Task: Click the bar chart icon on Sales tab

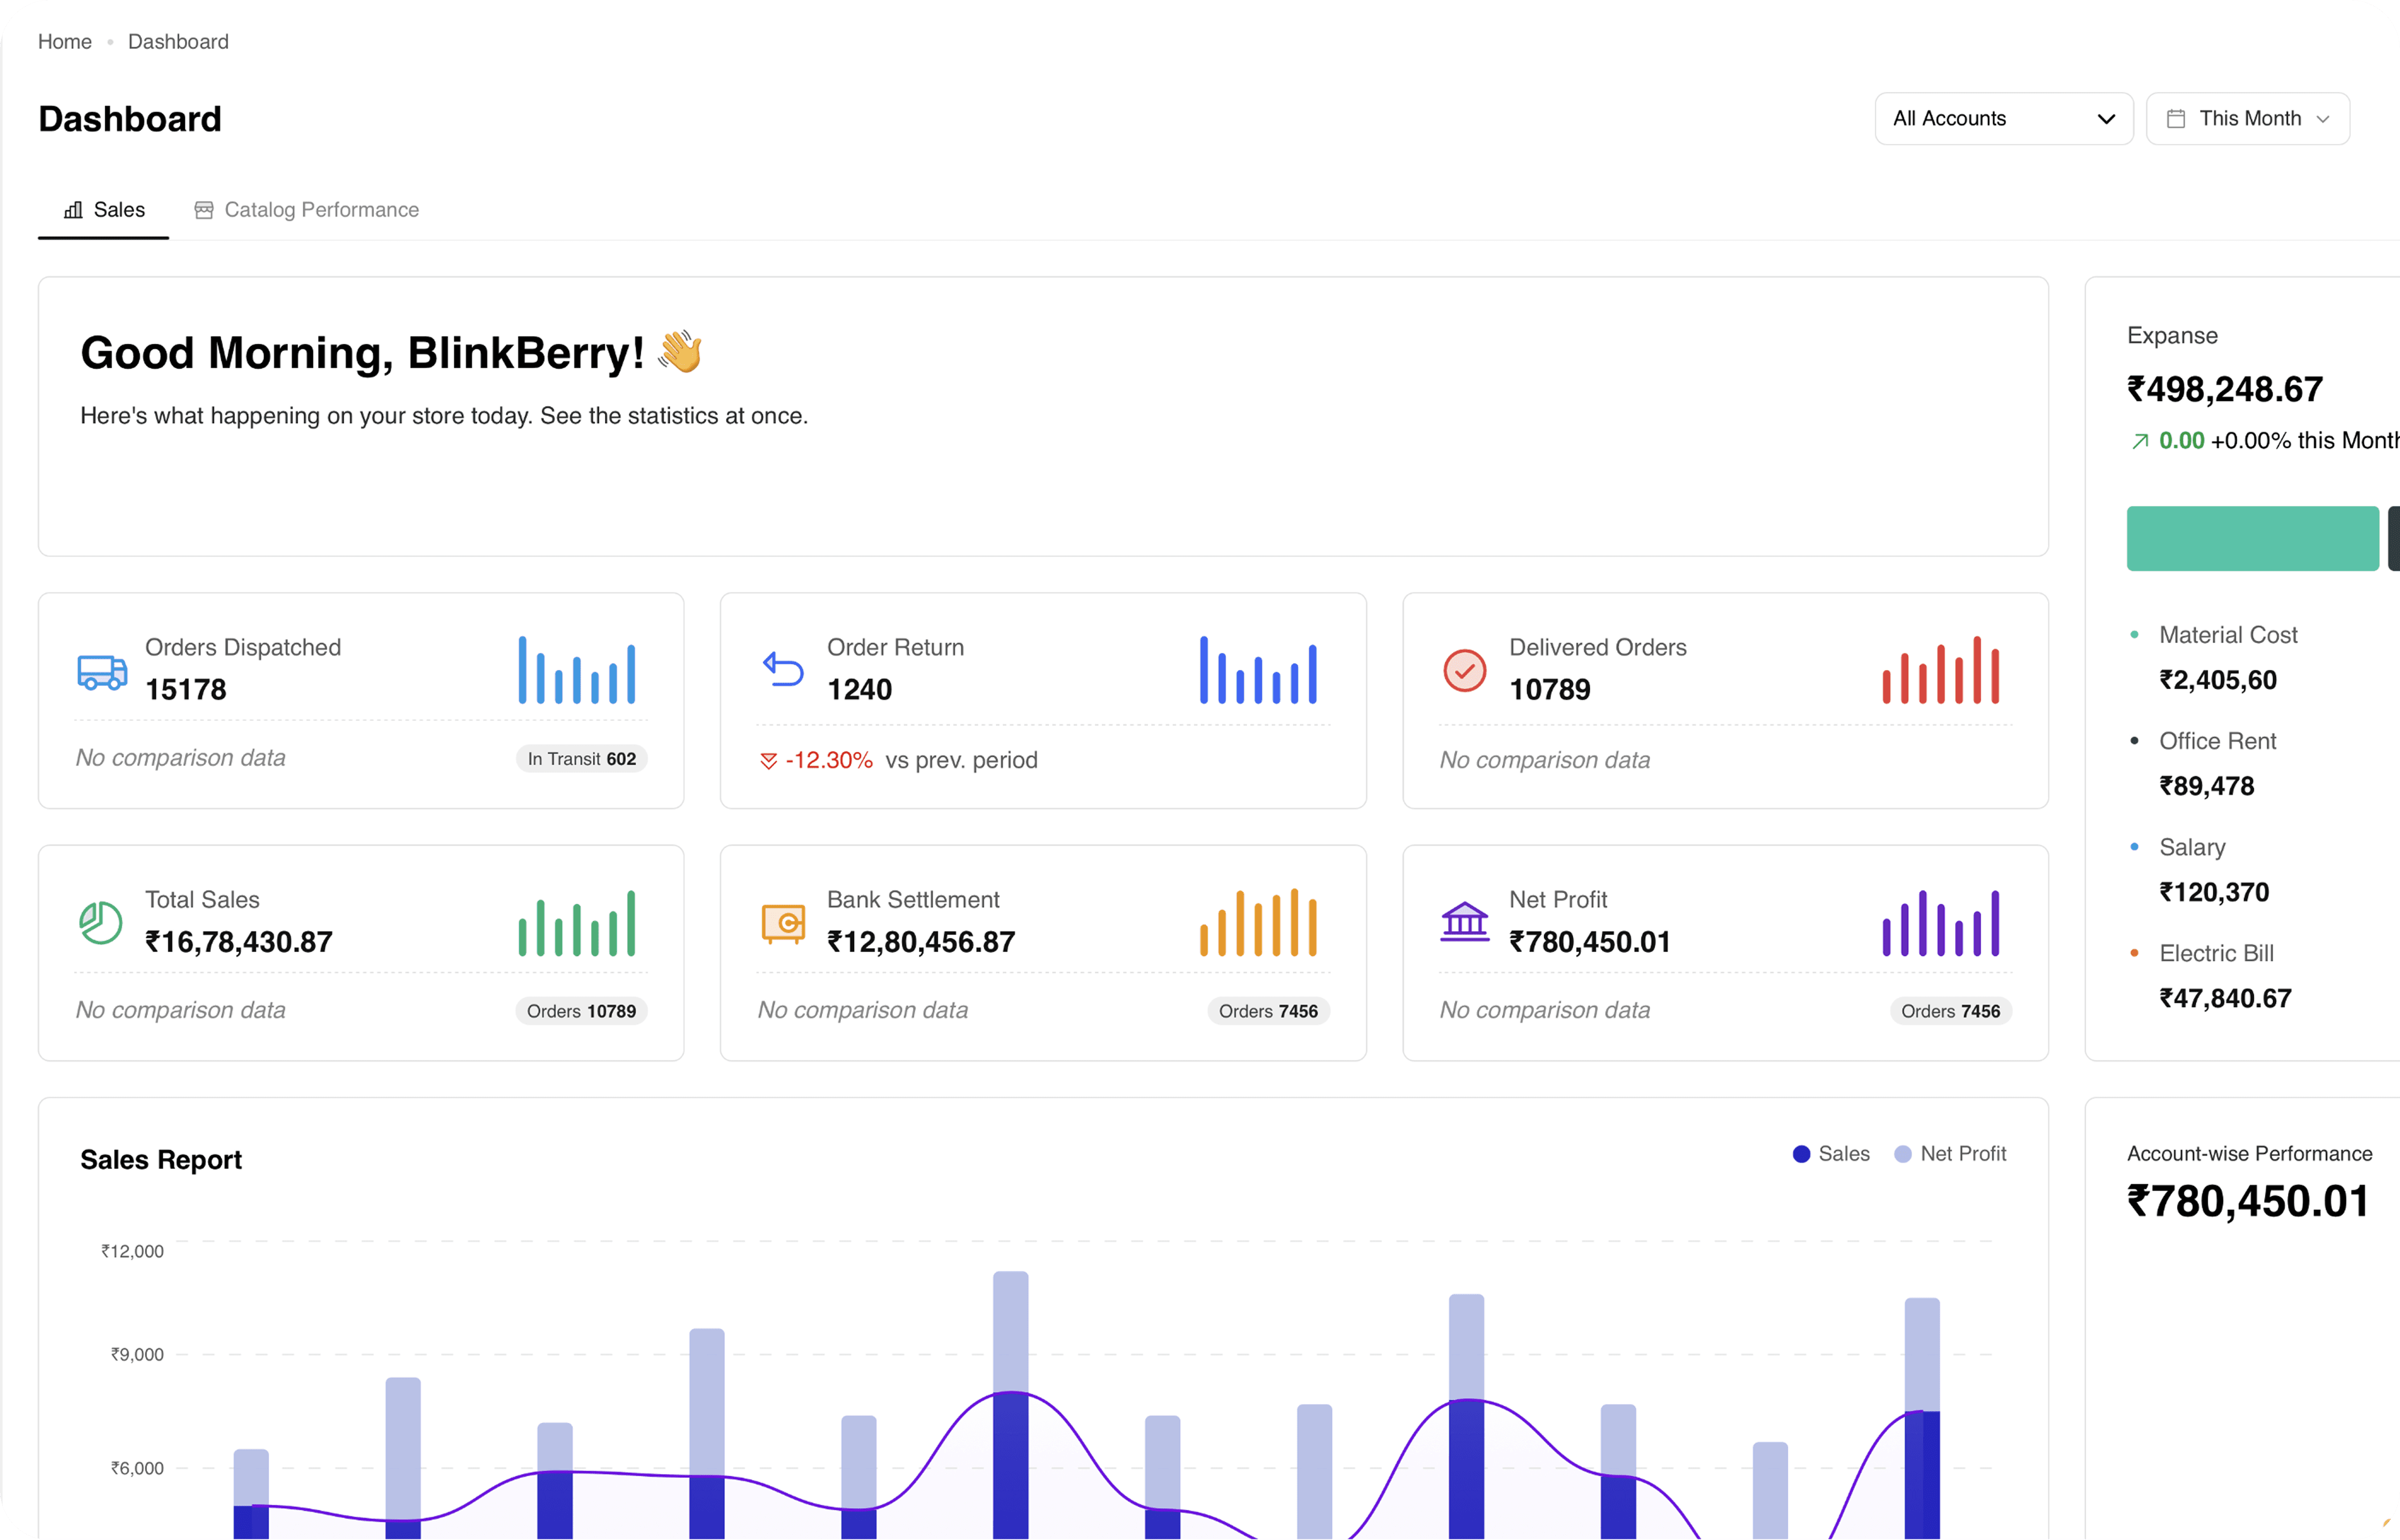Action: pyautogui.click(x=73, y=210)
